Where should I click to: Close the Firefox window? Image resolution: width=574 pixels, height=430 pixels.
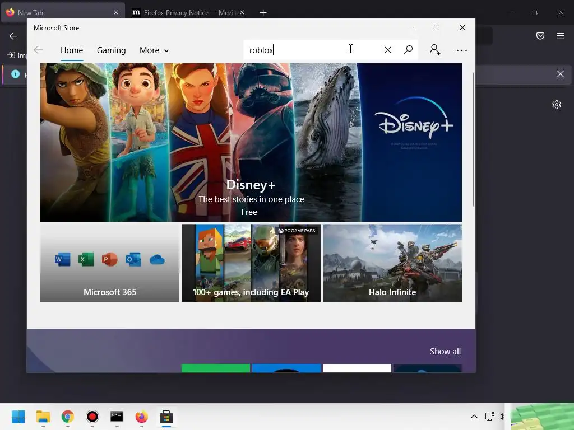(x=561, y=12)
